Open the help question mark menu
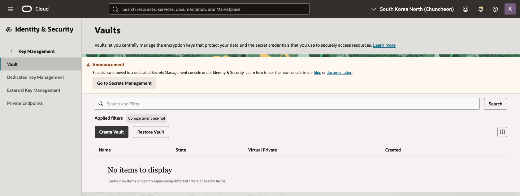The image size is (520, 196). pyautogui.click(x=495, y=9)
